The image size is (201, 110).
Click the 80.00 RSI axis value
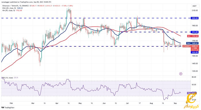tap(194, 77)
